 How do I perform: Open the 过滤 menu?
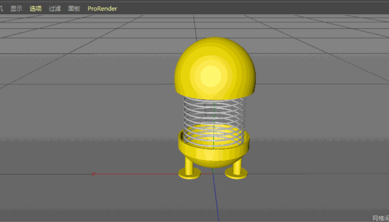coord(55,8)
